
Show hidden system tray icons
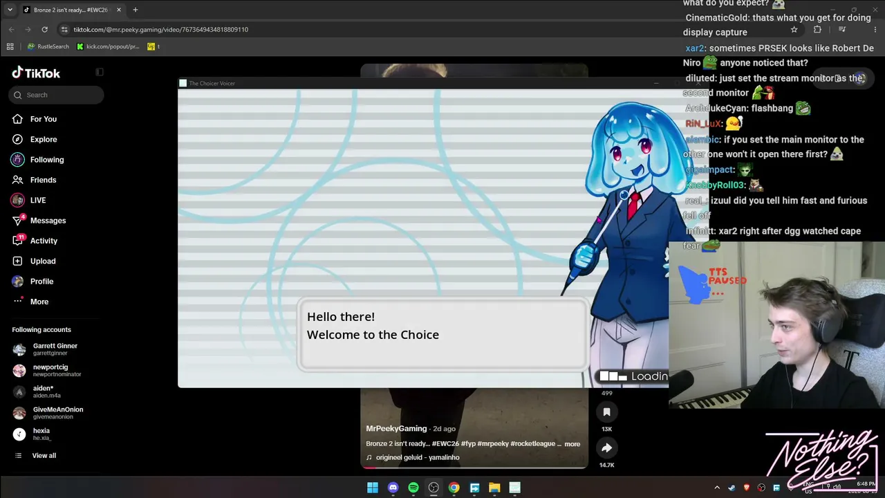[717, 488]
